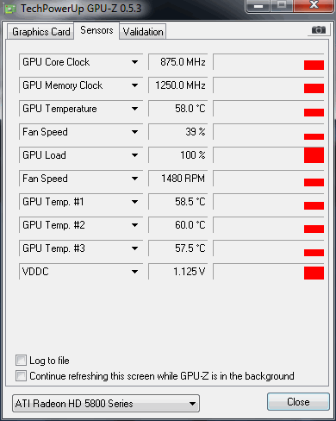Toggle continue refreshing in background checkbox
This screenshot has width=336, height=421.
(21, 376)
